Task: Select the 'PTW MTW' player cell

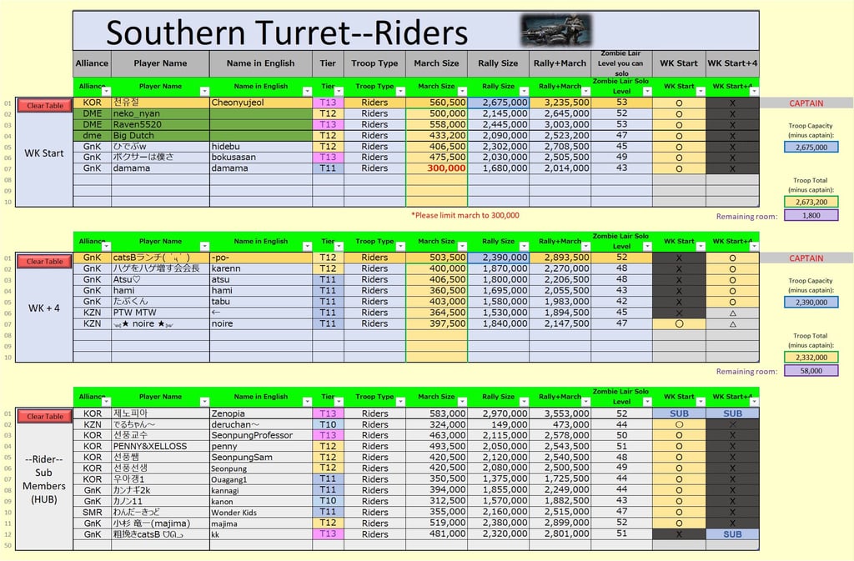Action: [160, 313]
